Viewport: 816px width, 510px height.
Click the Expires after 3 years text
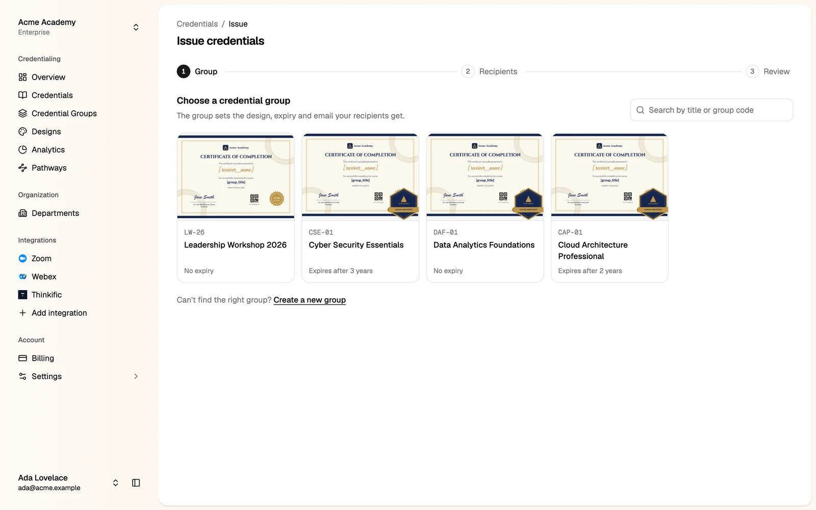pyautogui.click(x=341, y=271)
